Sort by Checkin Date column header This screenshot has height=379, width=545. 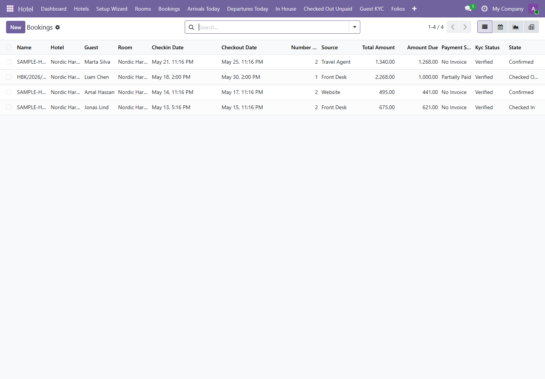coord(168,47)
